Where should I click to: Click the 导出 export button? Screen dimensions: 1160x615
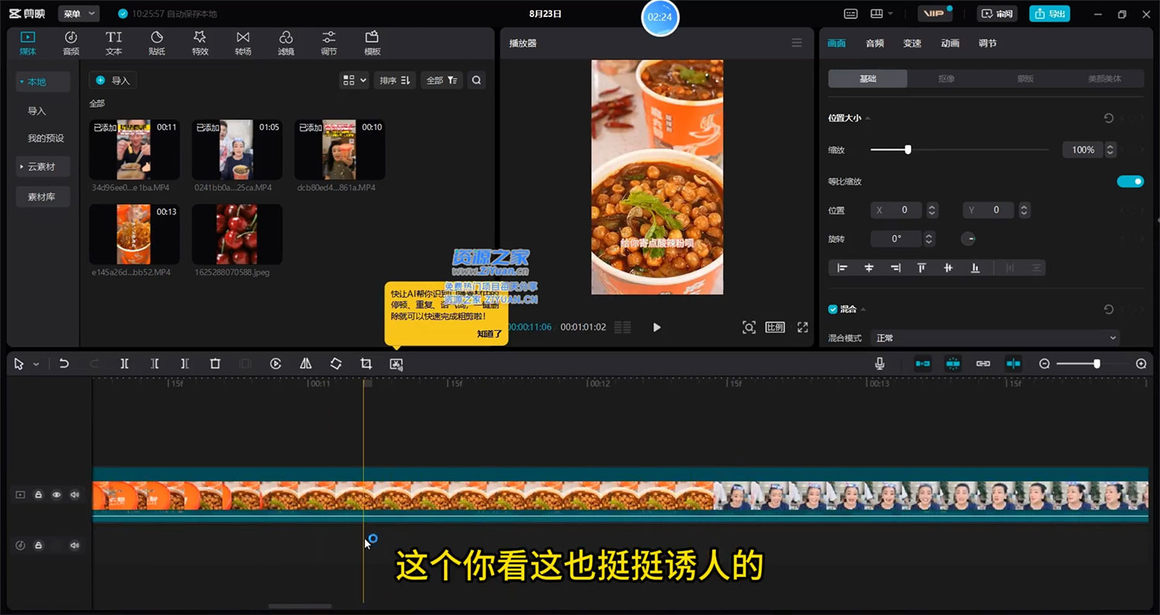[x=1049, y=13]
